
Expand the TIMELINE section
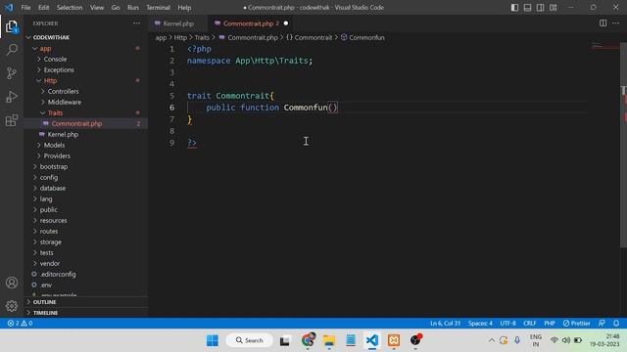[x=86, y=313]
